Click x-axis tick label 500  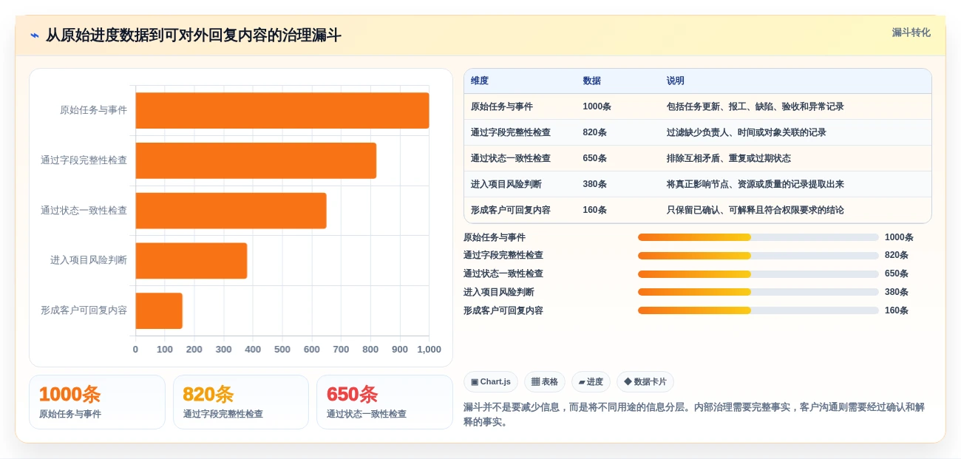coord(282,350)
